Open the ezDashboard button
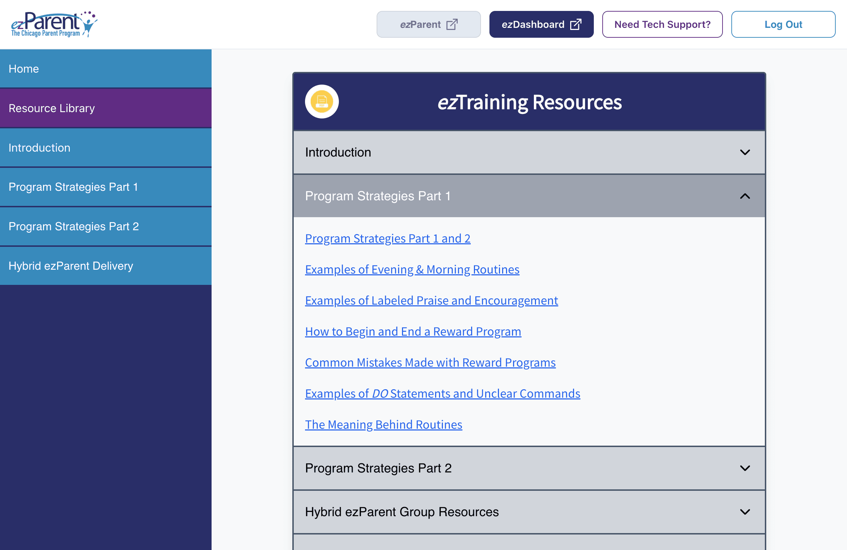 pyautogui.click(x=541, y=24)
